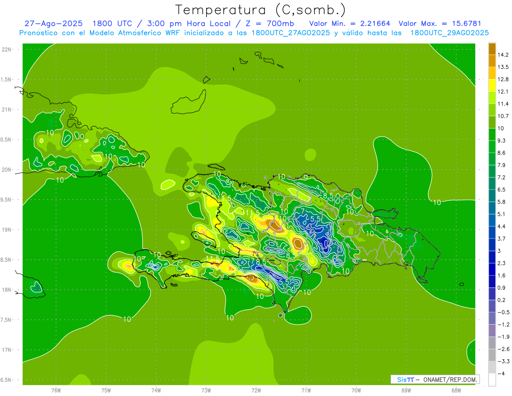Click the yellow swatch between 12.8 and 12.1
The width and height of the screenshot is (512, 396).
pyautogui.click(x=492, y=85)
